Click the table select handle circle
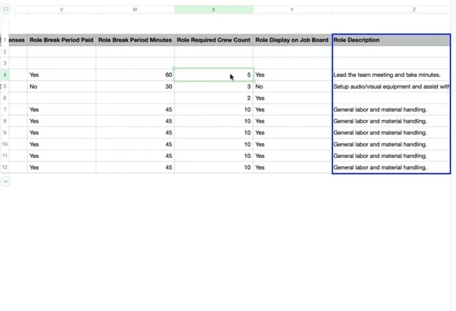The image size is (456, 311). (5, 10)
